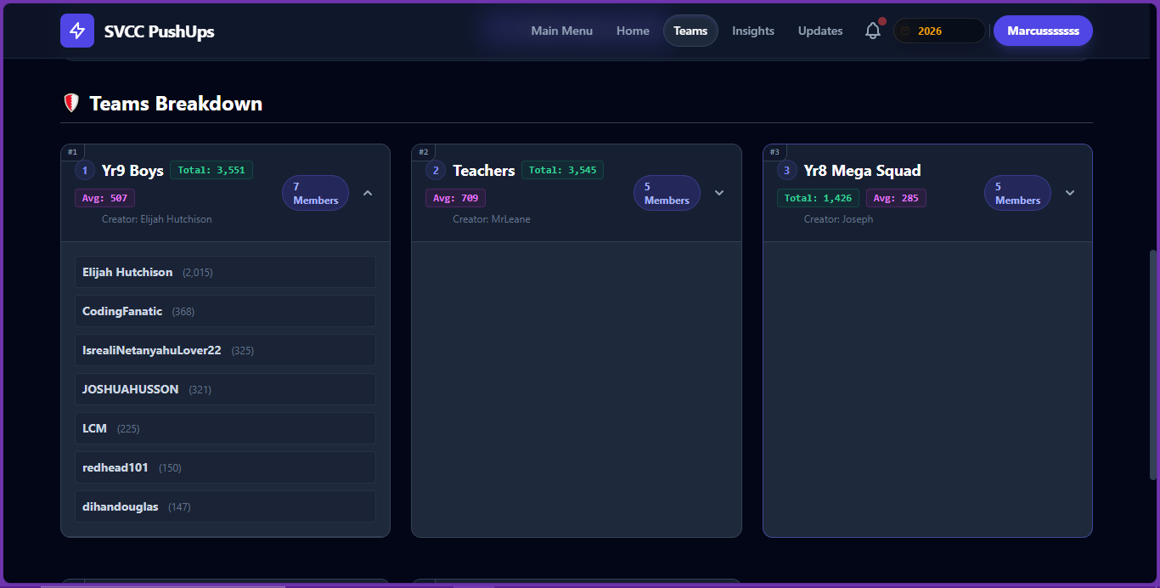Switch to the Insights tab

(x=753, y=31)
